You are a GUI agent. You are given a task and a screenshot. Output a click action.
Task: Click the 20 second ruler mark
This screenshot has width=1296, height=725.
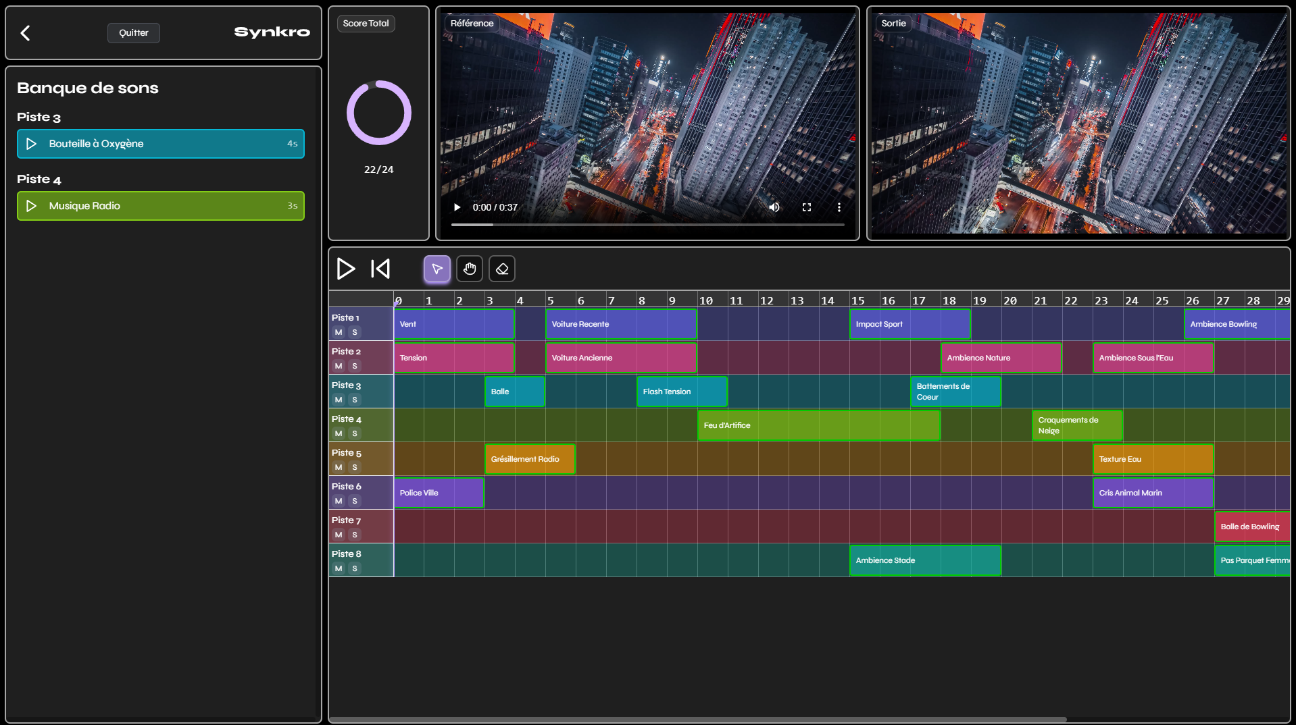click(x=1010, y=300)
